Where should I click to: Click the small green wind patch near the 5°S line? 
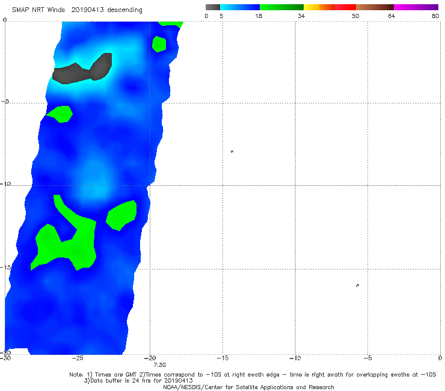[x=61, y=114]
